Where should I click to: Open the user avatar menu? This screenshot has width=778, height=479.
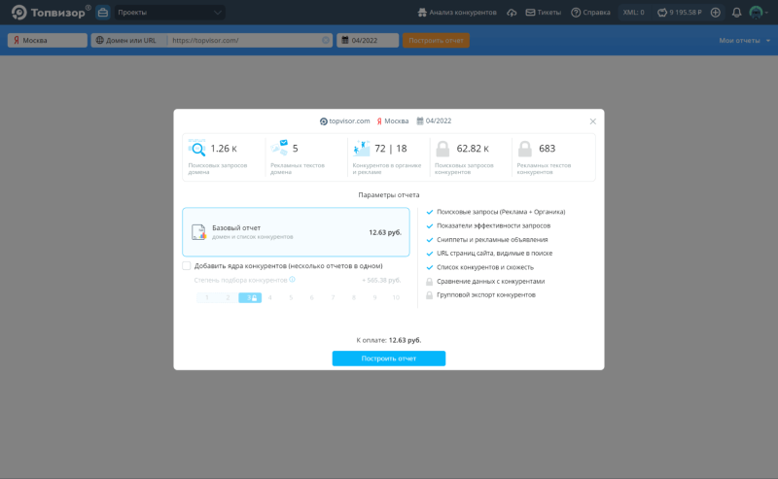click(757, 13)
